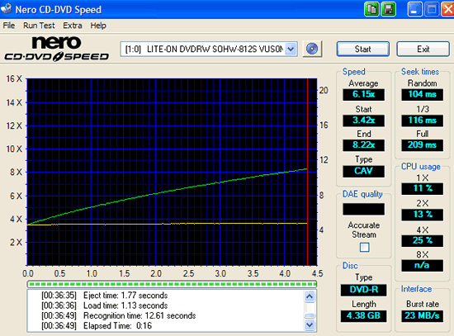
Task: Click the Nero app icon in title bar
Action: [x=6, y=9]
